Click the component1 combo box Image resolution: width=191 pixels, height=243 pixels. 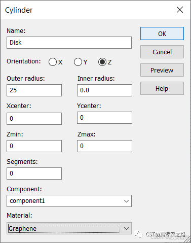click(x=69, y=201)
